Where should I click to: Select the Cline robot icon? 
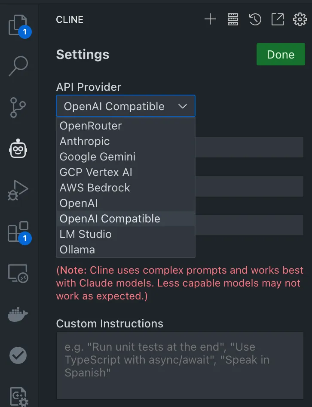coord(18,148)
